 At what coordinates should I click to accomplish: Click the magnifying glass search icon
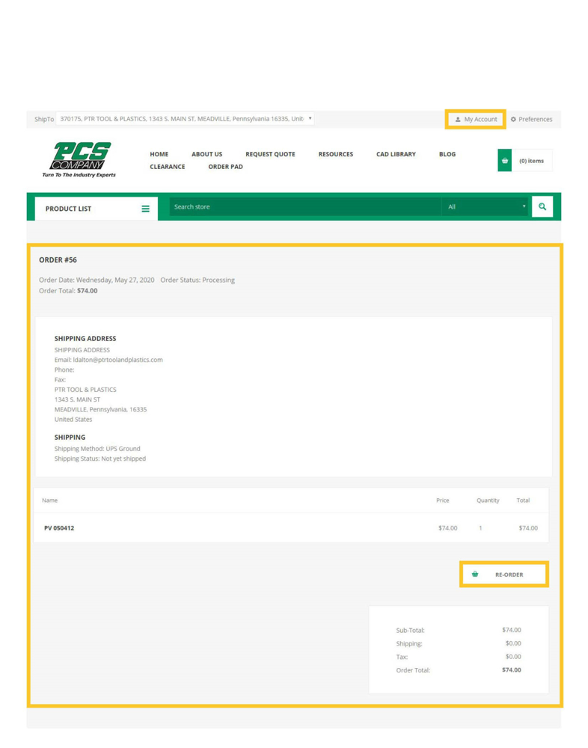542,207
